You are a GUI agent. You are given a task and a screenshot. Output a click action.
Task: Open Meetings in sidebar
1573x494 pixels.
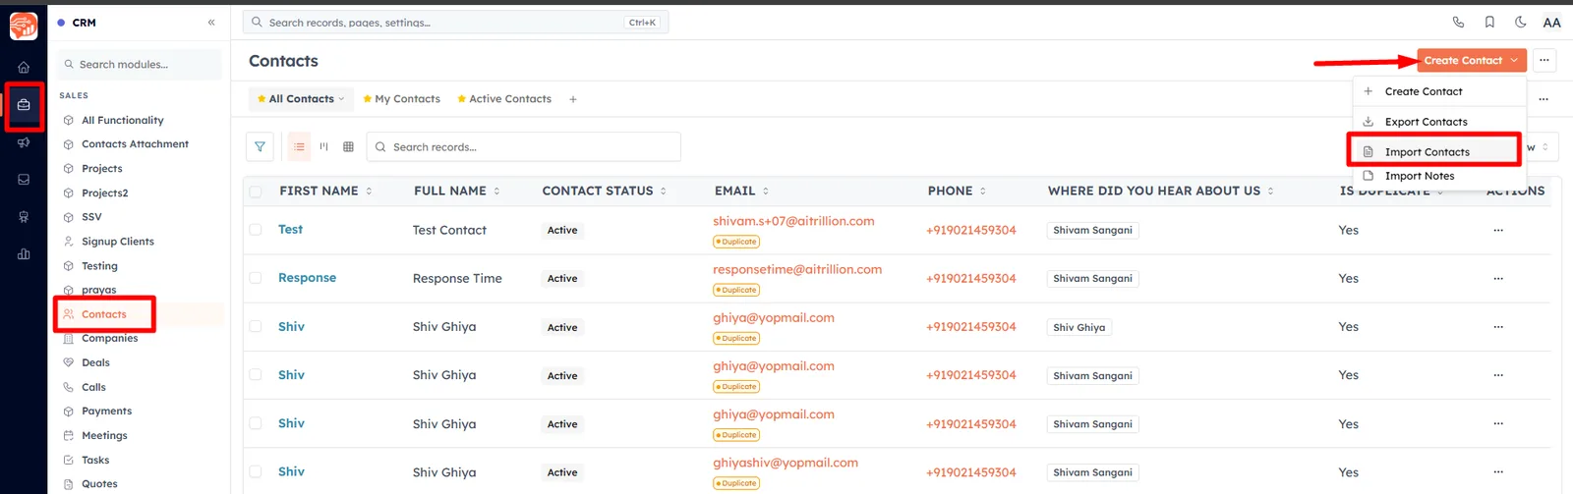[x=104, y=436]
